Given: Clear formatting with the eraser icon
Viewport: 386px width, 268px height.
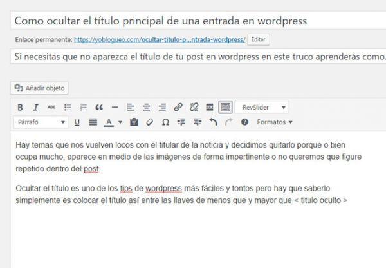Looking at the screenshot, I should tap(150, 122).
